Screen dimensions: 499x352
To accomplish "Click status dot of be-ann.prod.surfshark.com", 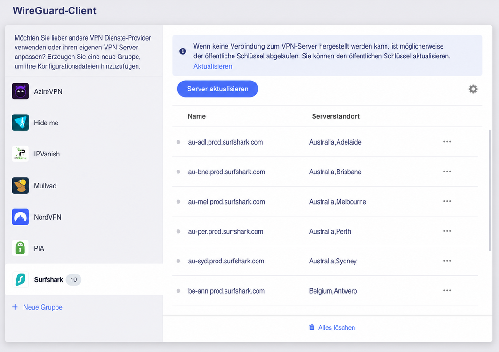I will point(178,291).
